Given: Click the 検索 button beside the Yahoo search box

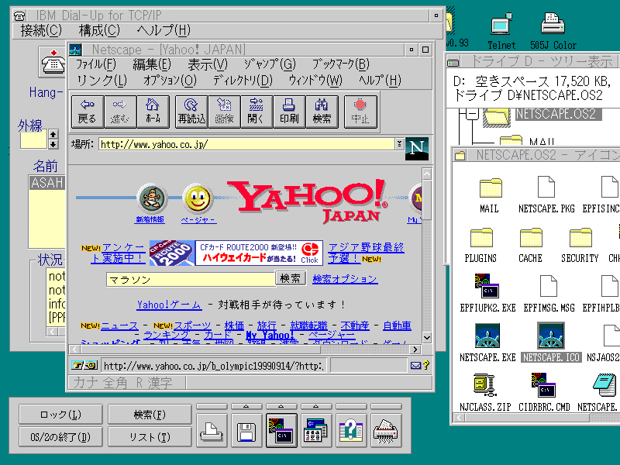Looking at the screenshot, I should coord(291,278).
